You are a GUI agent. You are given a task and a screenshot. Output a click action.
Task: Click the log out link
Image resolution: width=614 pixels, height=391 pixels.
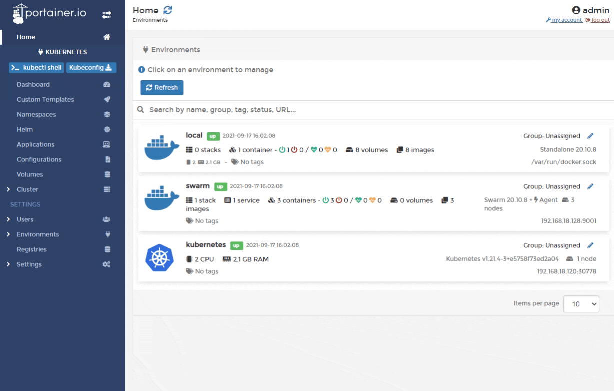(598, 20)
